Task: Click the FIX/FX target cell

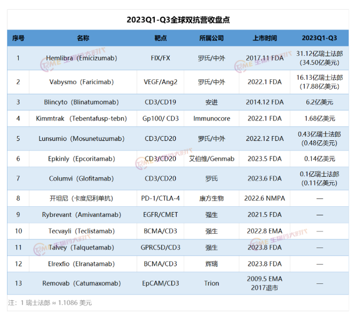Action: 161,58
